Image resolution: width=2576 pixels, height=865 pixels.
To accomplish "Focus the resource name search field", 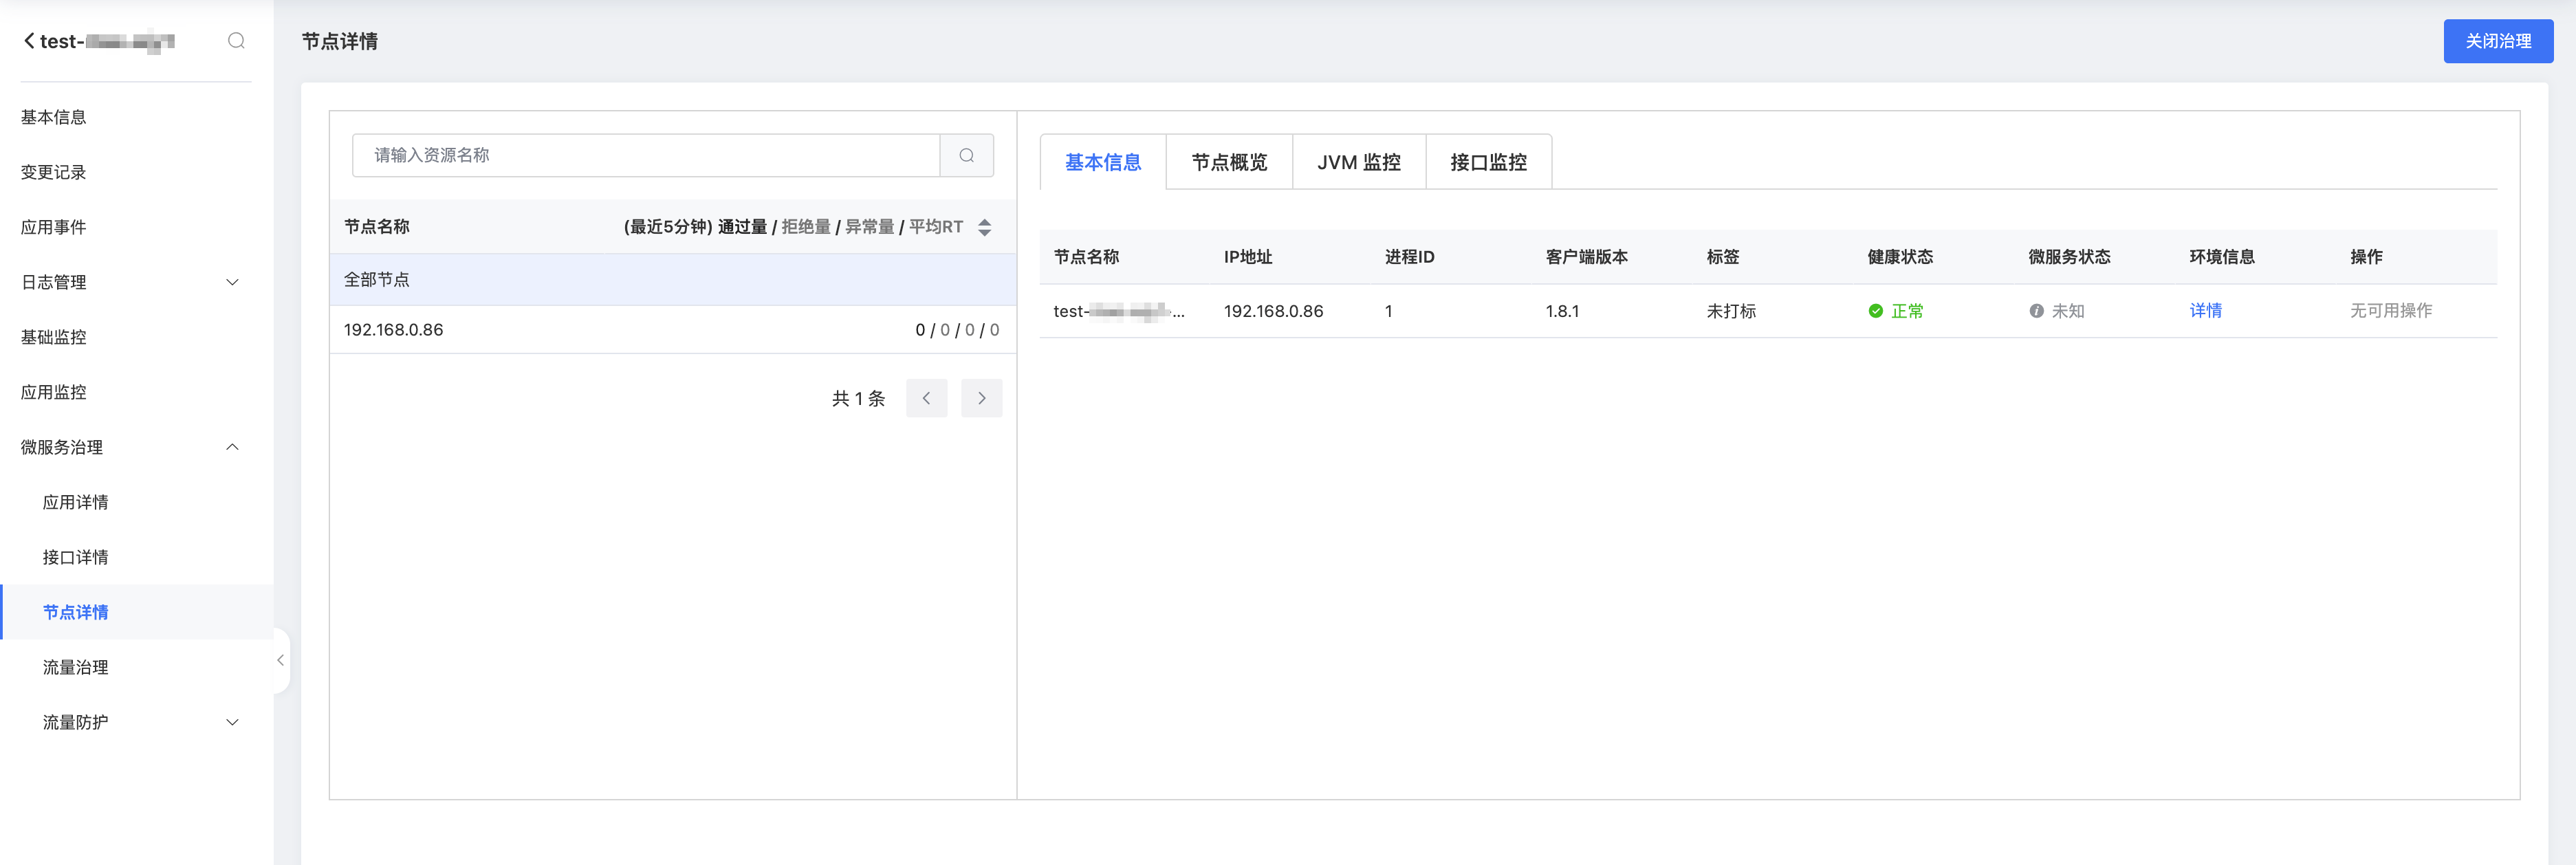I will pyautogui.click(x=646, y=155).
